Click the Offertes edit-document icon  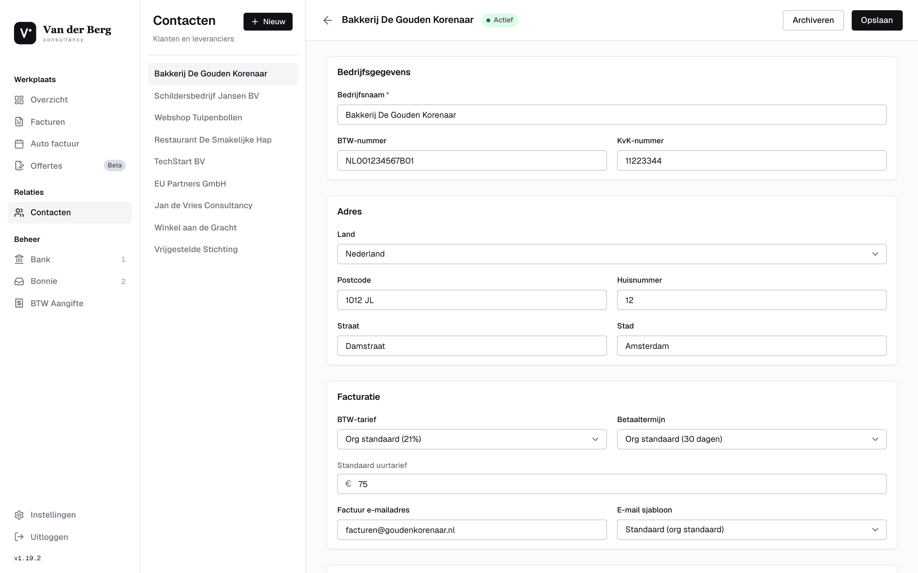19,166
